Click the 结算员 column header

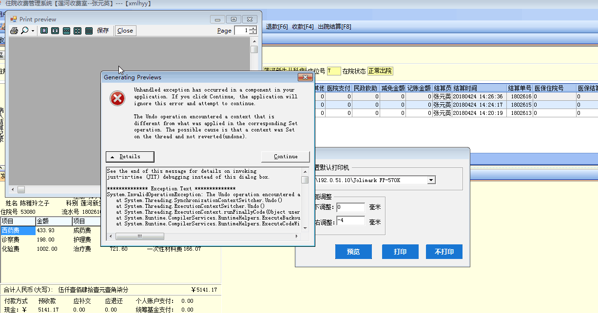point(442,88)
